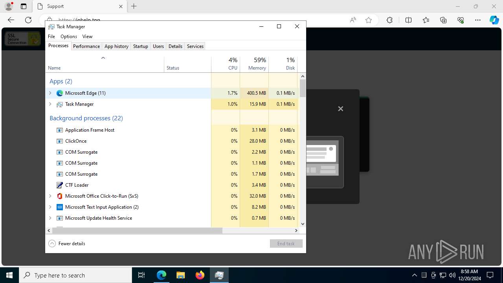Click the Microsoft Edge process icon
The height and width of the screenshot is (283, 503).
tap(60, 93)
